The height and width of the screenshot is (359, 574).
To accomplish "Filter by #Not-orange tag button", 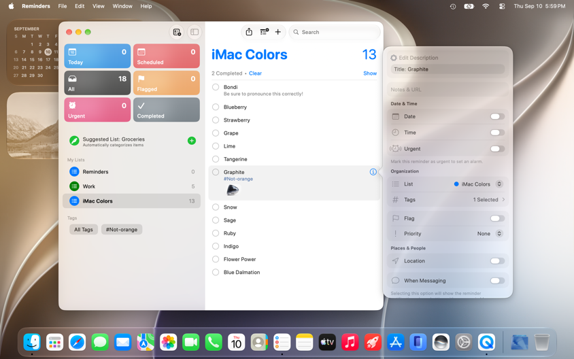I will point(122,229).
